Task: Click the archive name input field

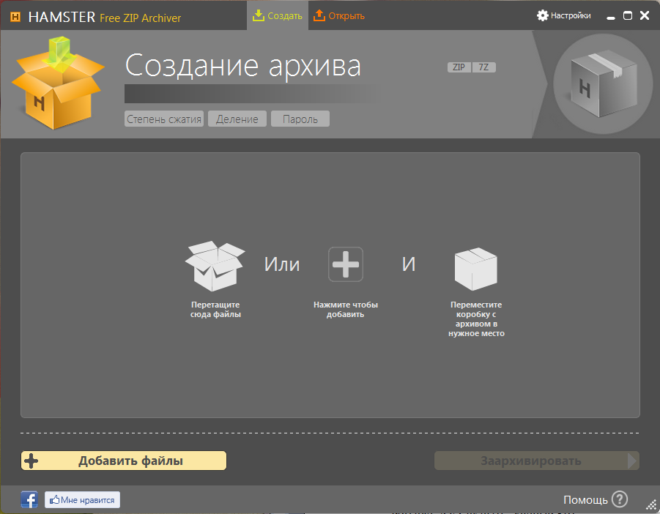Action: pyautogui.click(x=253, y=94)
